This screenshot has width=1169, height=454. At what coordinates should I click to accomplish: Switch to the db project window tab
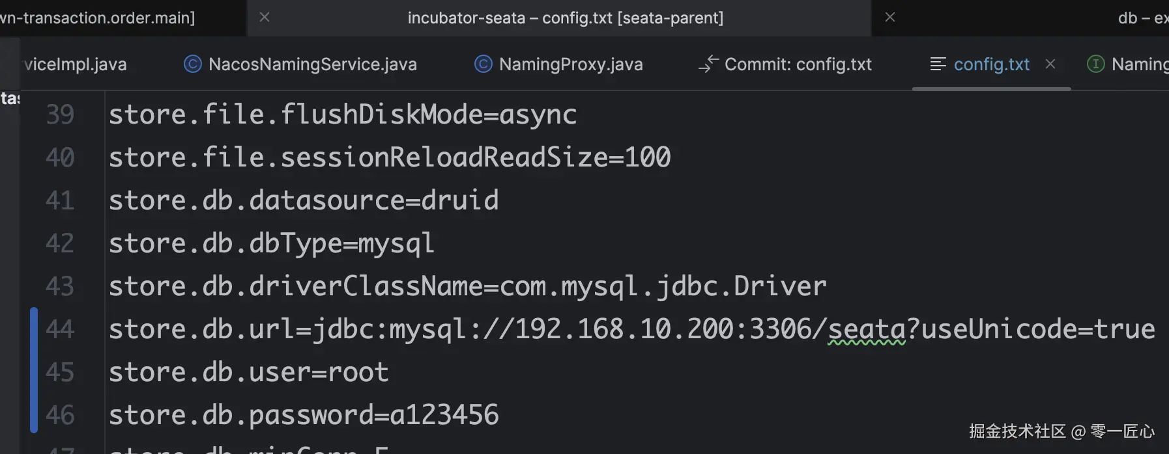tap(1142, 18)
